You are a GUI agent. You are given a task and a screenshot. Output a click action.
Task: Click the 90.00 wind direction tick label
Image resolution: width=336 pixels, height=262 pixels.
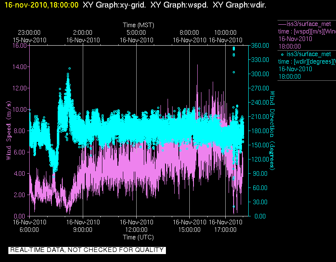coord(260,173)
